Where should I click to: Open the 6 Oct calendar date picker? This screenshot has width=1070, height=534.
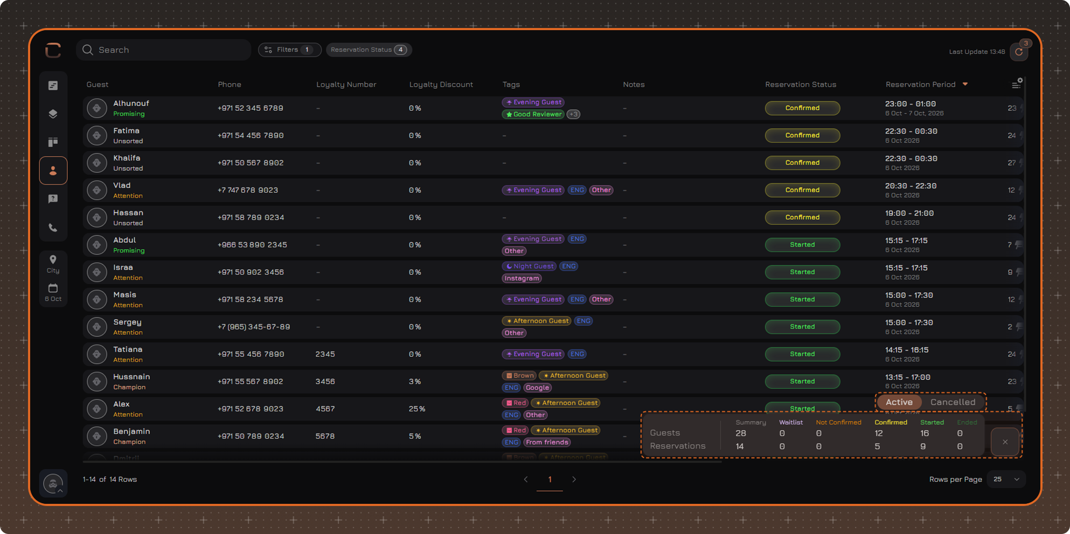(x=53, y=292)
